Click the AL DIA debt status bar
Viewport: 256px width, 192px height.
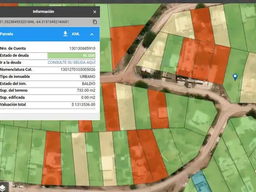71,55
